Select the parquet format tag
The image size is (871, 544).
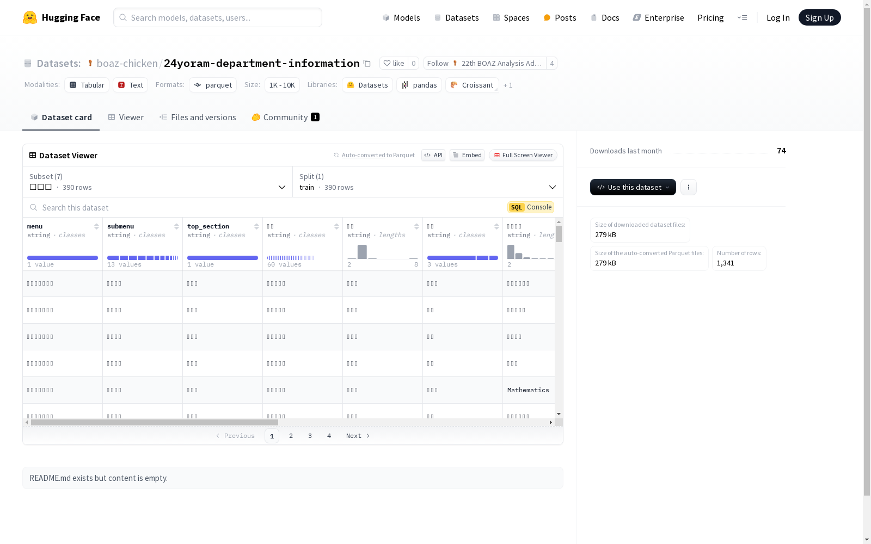213,85
